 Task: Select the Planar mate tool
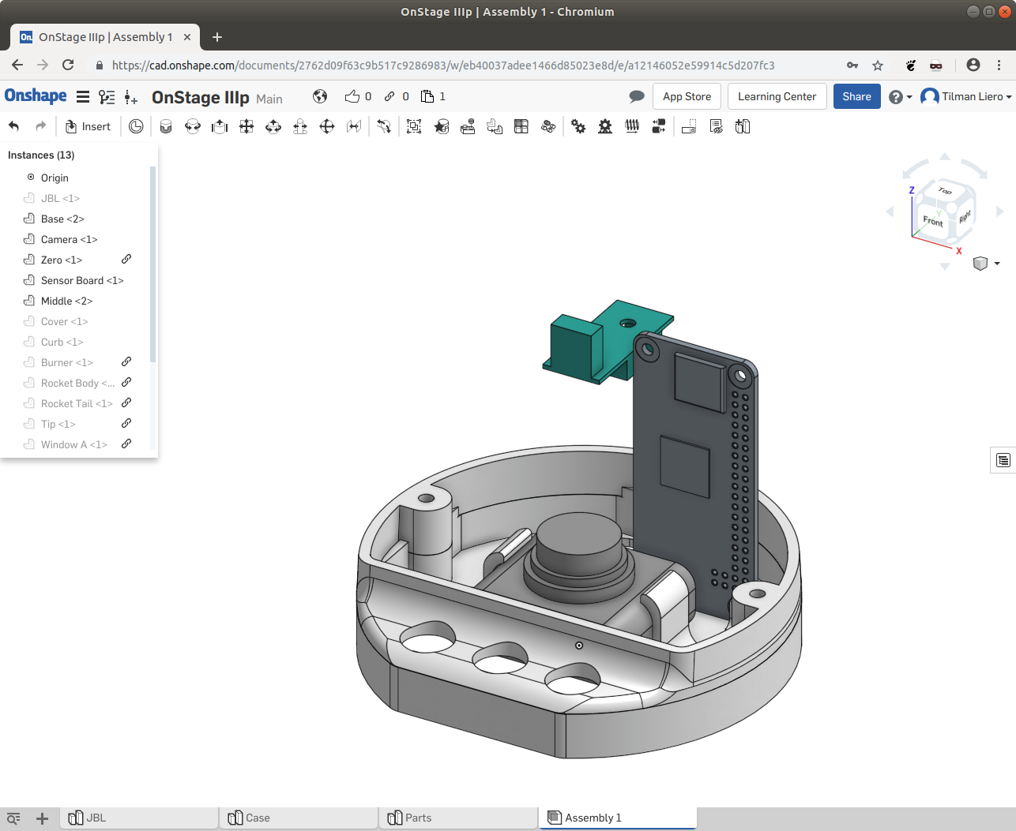[x=246, y=126]
